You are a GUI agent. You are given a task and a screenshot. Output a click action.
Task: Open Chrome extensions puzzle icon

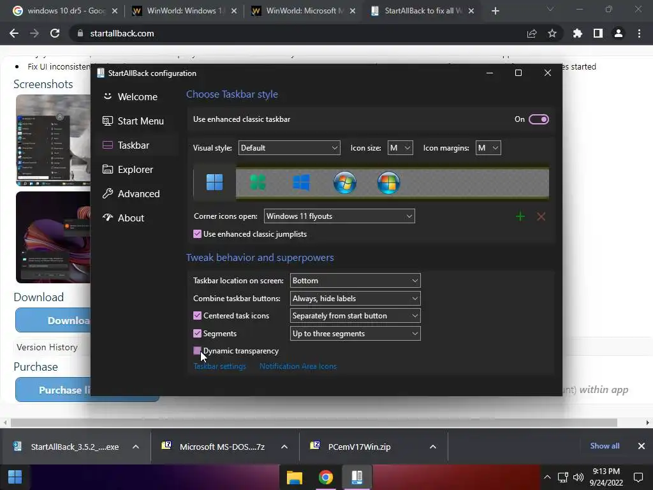(x=578, y=33)
